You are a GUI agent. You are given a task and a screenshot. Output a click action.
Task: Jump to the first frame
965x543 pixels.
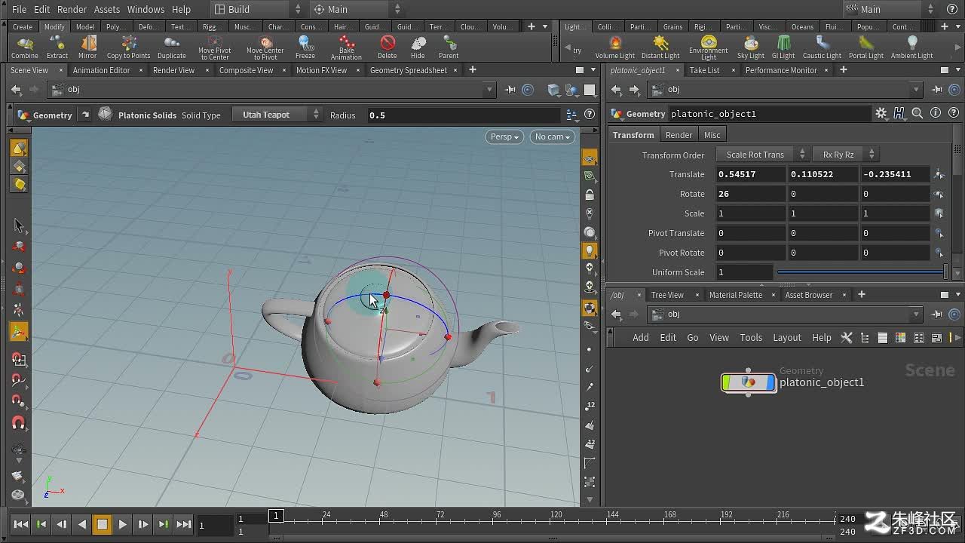coord(21,524)
